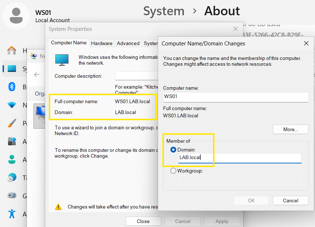Click the network window title icon

coord(34,56)
